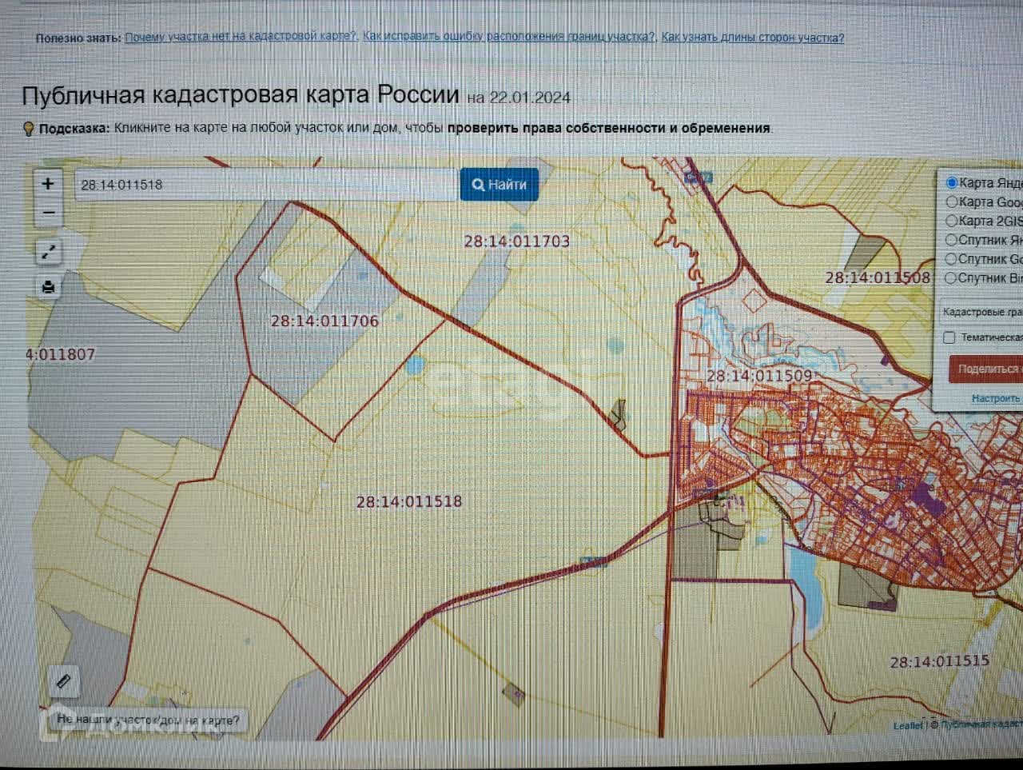Screen dimensions: 1023x770
Task: Enable the Тематическая checkbox
Action: tap(949, 337)
